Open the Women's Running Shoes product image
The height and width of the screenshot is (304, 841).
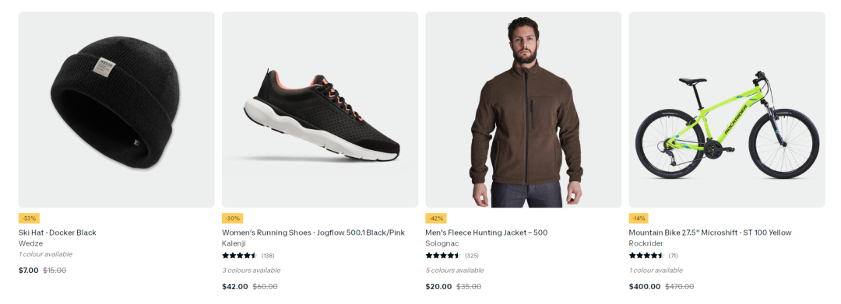[x=320, y=110]
